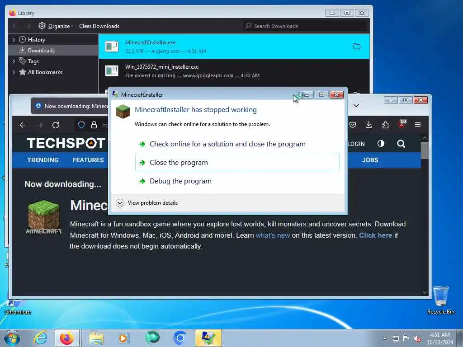Go forward in Firefox browser

click(39, 125)
